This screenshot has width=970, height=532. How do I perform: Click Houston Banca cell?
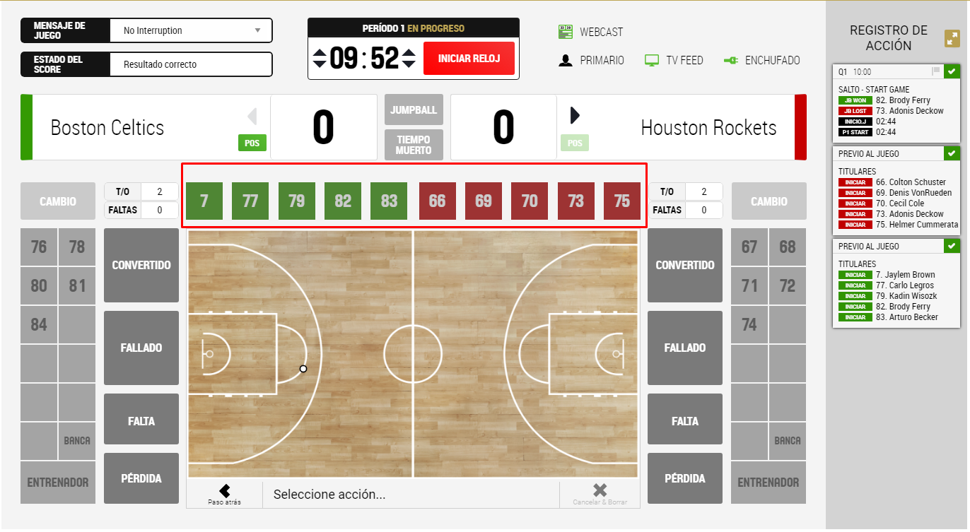coord(788,441)
